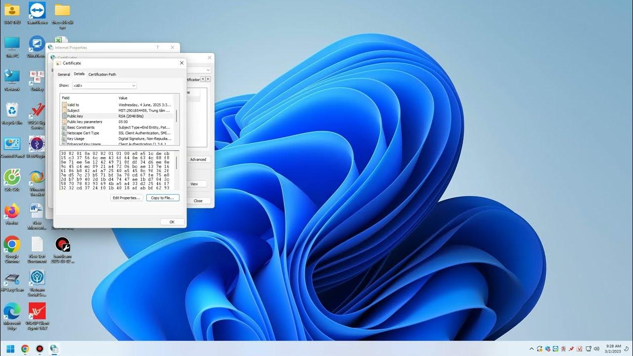Switch to Chrome on the taskbar
Viewport: 633px width, 356px height.
point(25,349)
